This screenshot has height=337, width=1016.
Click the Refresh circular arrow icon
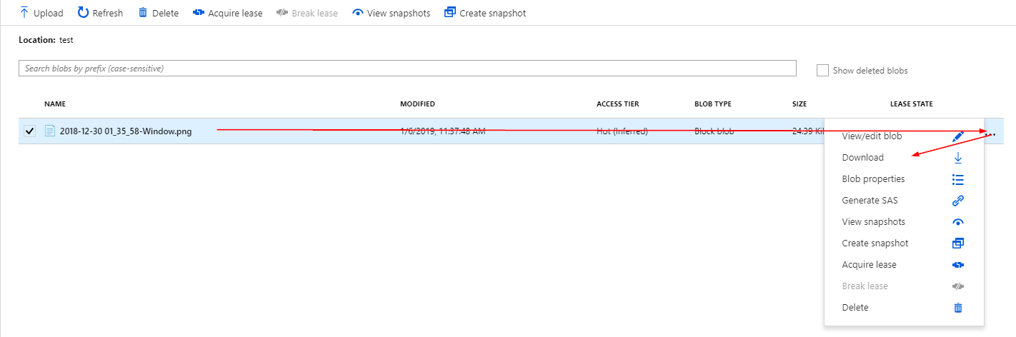pyautogui.click(x=84, y=13)
